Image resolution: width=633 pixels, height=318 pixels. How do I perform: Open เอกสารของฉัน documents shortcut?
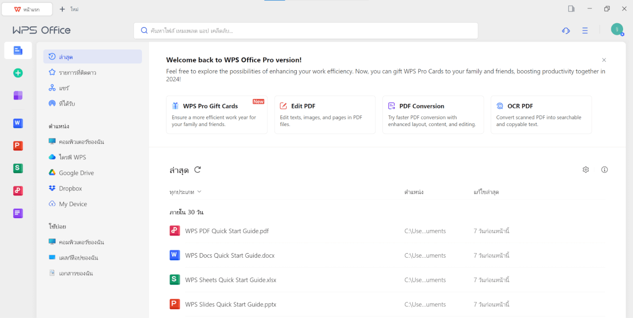click(92, 273)
